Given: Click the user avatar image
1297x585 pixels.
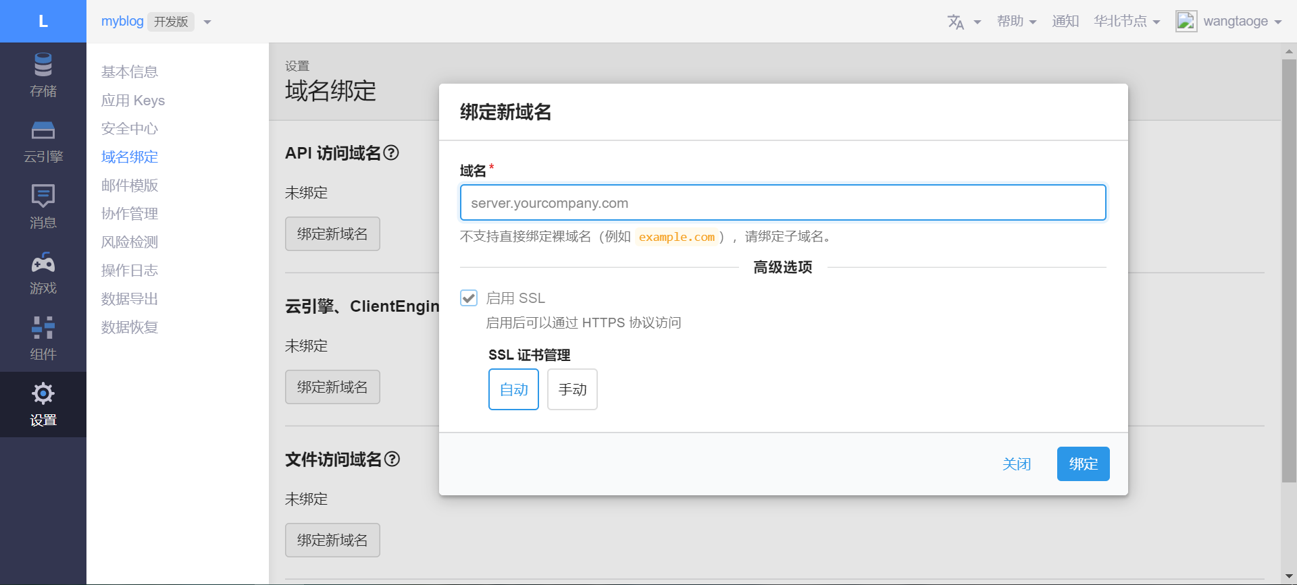Looking at the screenshot, I should tap(1186, 22).
